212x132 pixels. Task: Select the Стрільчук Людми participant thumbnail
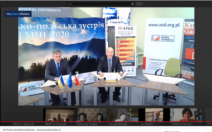point(92,115)
